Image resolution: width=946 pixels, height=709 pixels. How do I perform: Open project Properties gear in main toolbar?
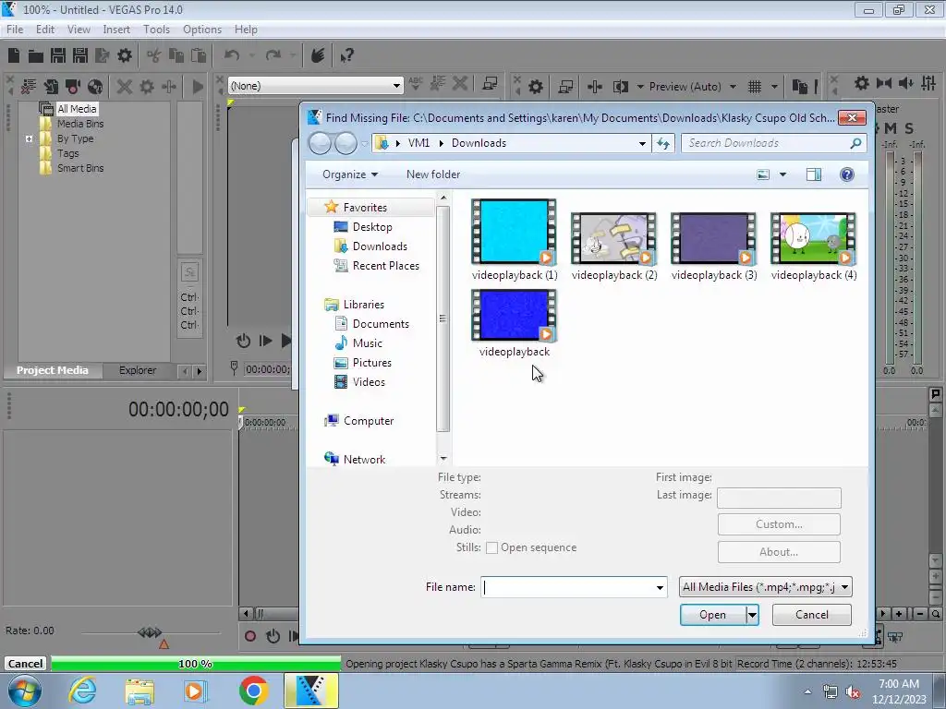pos(125,55)
